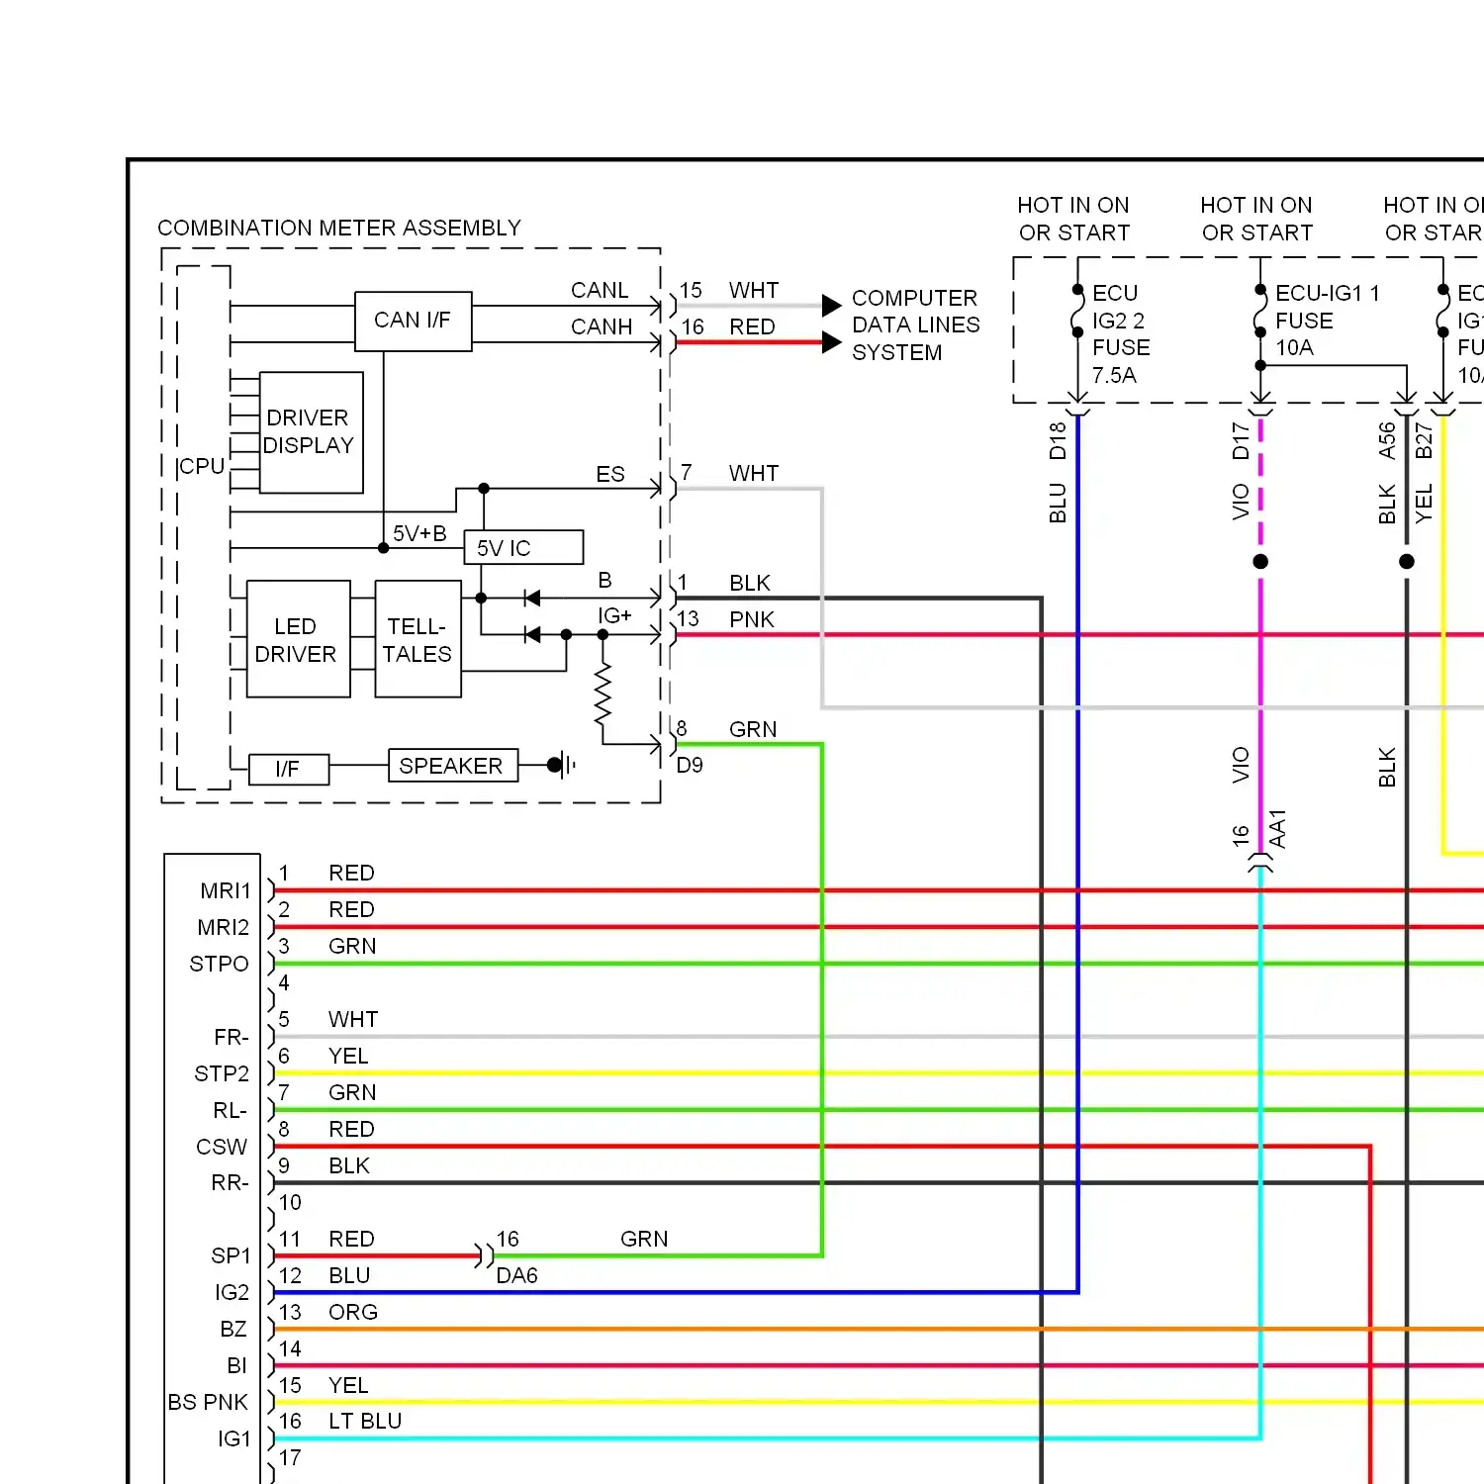Click the "A56" connector label
1484x1484 pixels.
[x=1387, y=441]
